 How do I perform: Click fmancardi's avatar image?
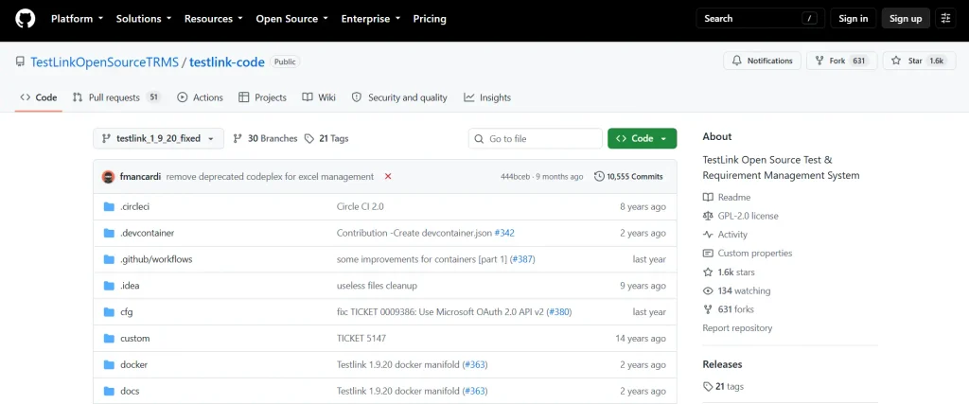(108, 177)
